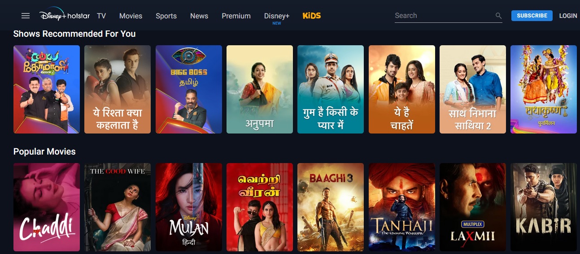Open the Premium section
The image size is (580, 254).
(236, 16)
